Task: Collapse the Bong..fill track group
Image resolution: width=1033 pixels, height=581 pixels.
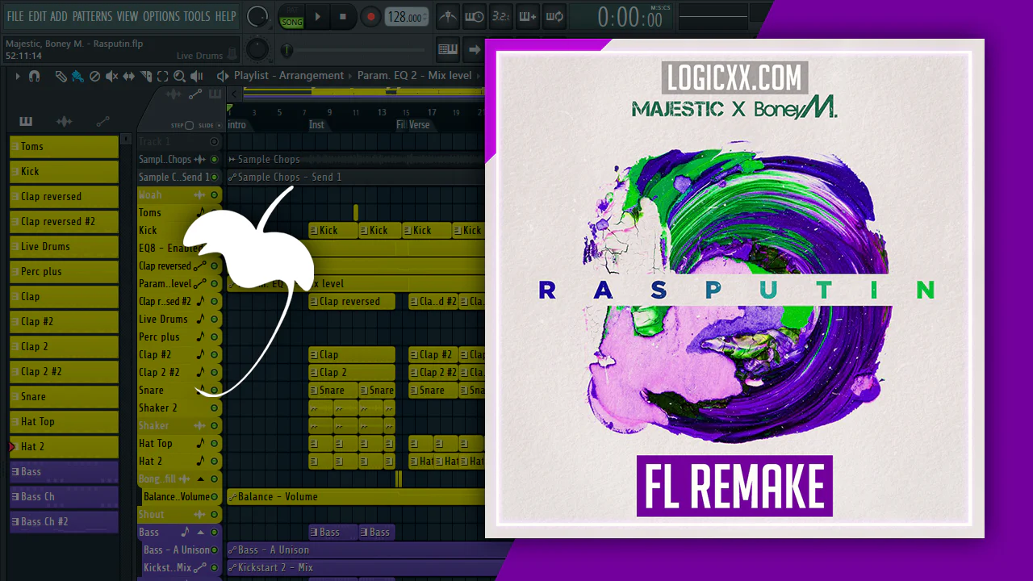Action: click(201, 479)
